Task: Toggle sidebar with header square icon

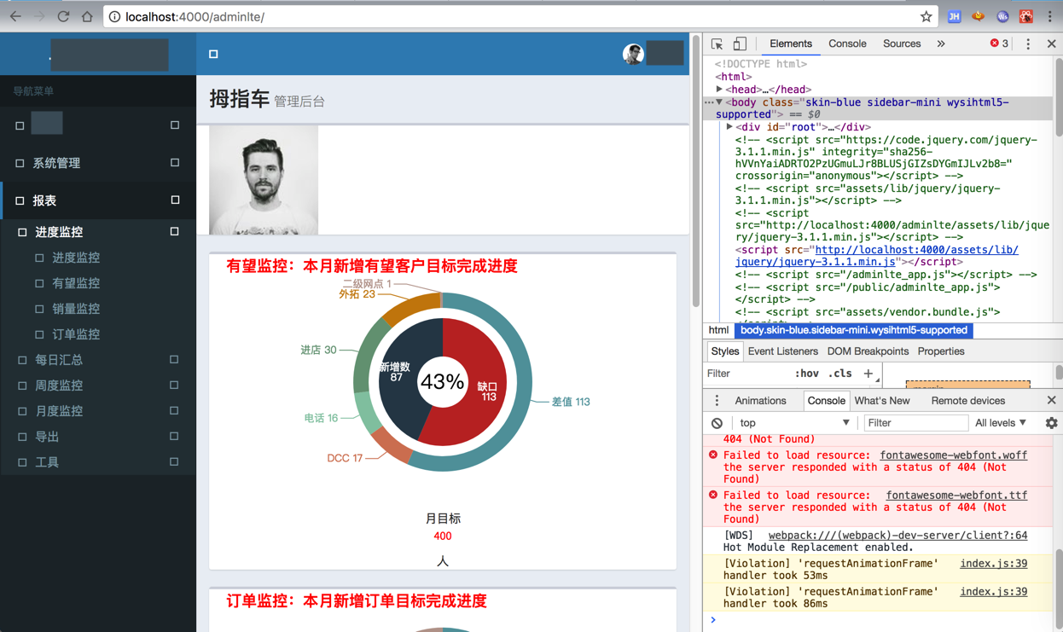Action: (x=213, y=54)
